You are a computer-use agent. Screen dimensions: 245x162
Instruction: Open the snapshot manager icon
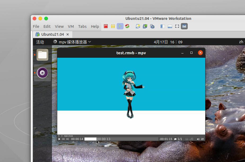[x=152, y=26]
